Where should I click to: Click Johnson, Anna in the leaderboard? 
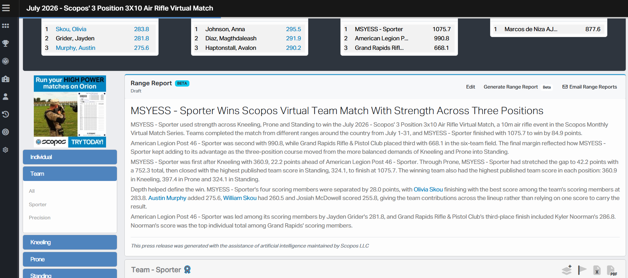(225, 29)
